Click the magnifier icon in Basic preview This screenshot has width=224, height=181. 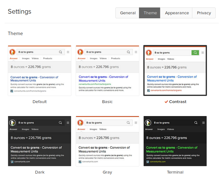[x=128, y=52]
